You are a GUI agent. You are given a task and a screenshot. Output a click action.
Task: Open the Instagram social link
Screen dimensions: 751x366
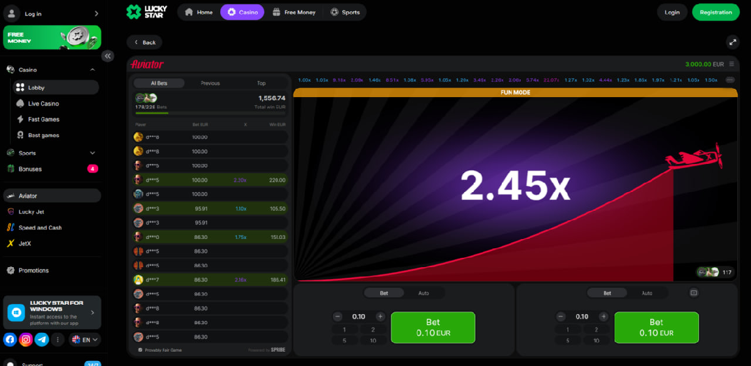(x=26, y=340)
